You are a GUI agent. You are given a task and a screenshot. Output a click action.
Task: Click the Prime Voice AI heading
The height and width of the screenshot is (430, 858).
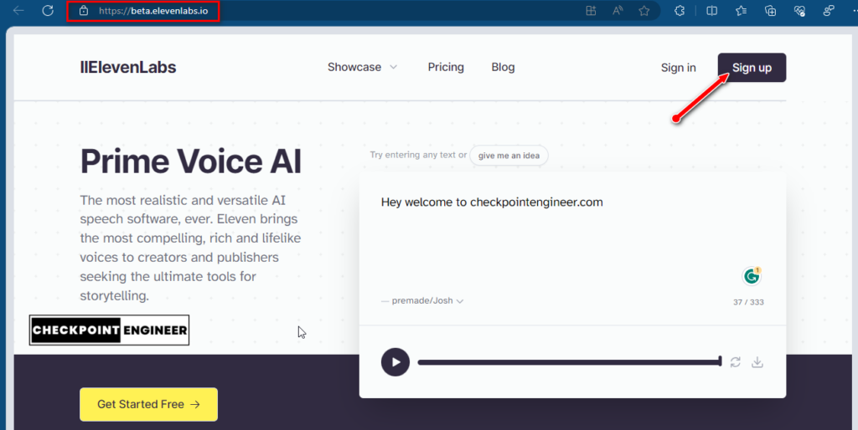point(191,161)
